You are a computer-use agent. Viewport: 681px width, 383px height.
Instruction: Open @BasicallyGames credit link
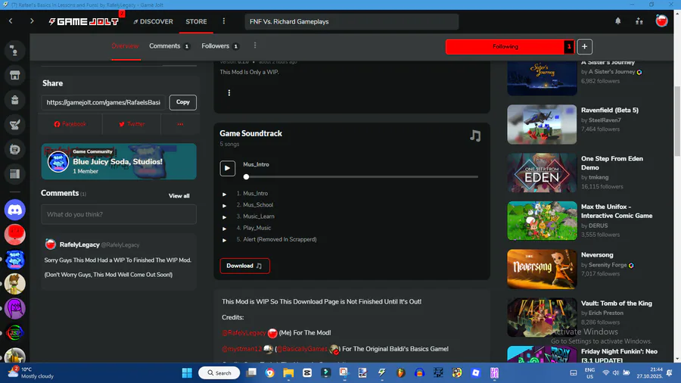pos(302,349)
